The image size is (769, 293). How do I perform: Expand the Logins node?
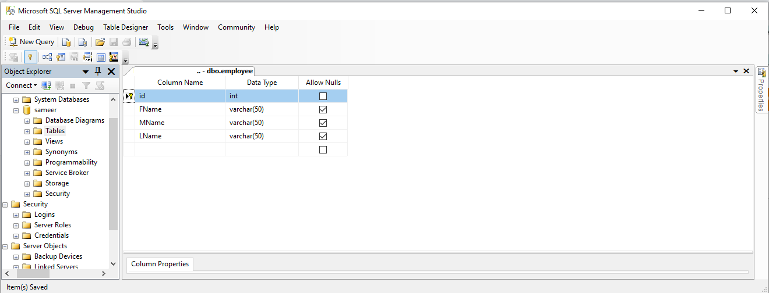click(16, 215)
